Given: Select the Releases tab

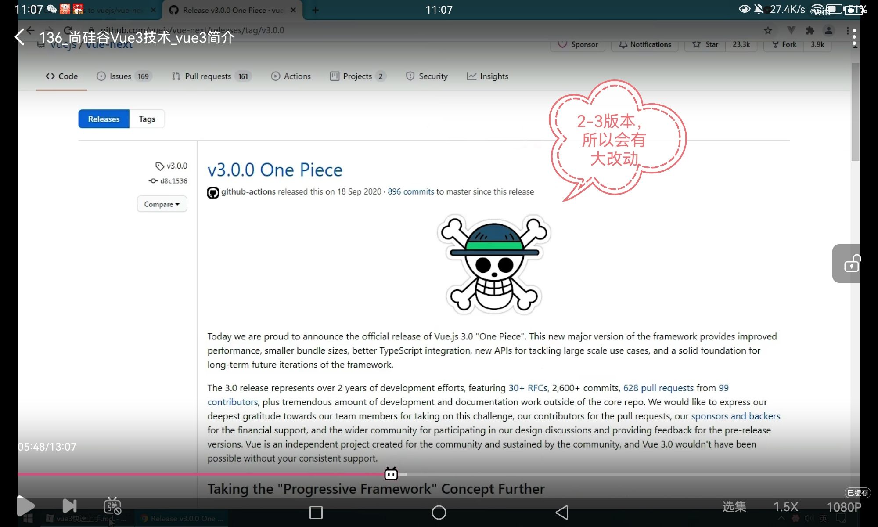Looking at the screenshot, I should [x=104, y=119].
